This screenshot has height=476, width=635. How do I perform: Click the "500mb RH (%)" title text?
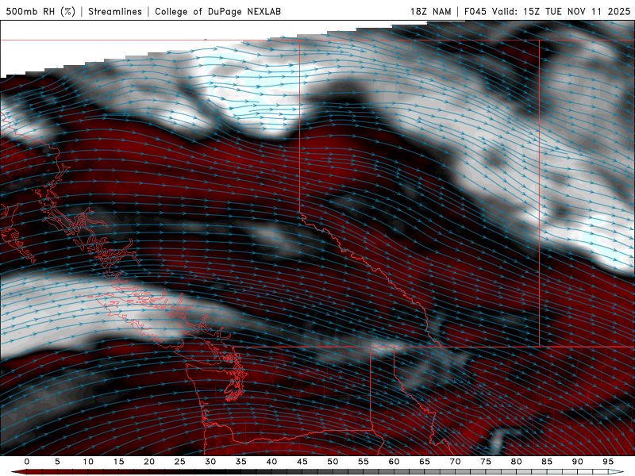pyautogui.click(x=40, y=11)
